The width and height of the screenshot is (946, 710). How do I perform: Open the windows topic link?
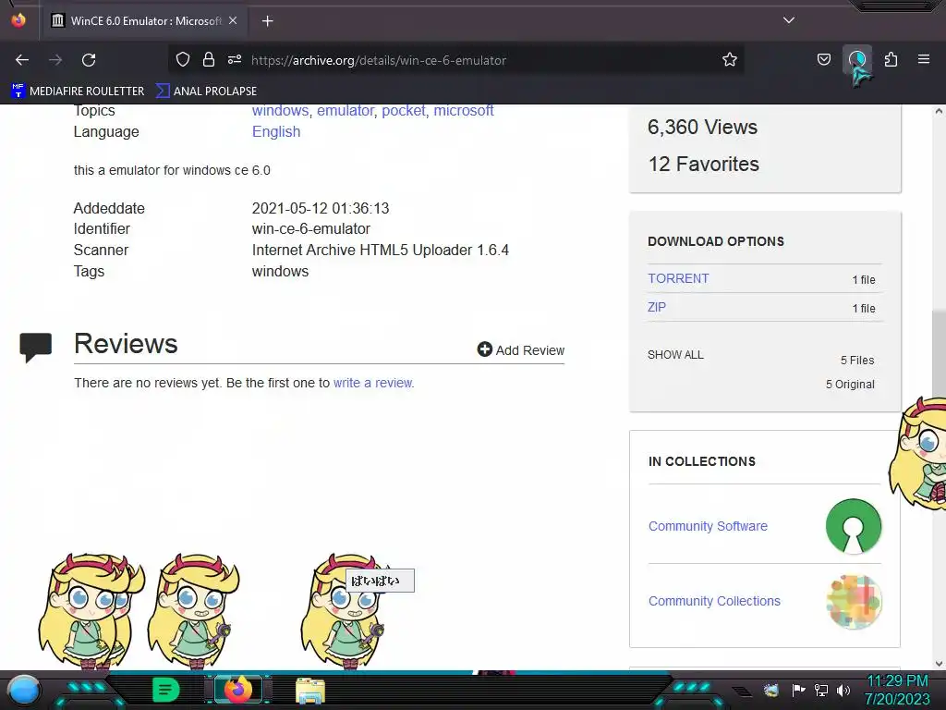click(280, 111)
